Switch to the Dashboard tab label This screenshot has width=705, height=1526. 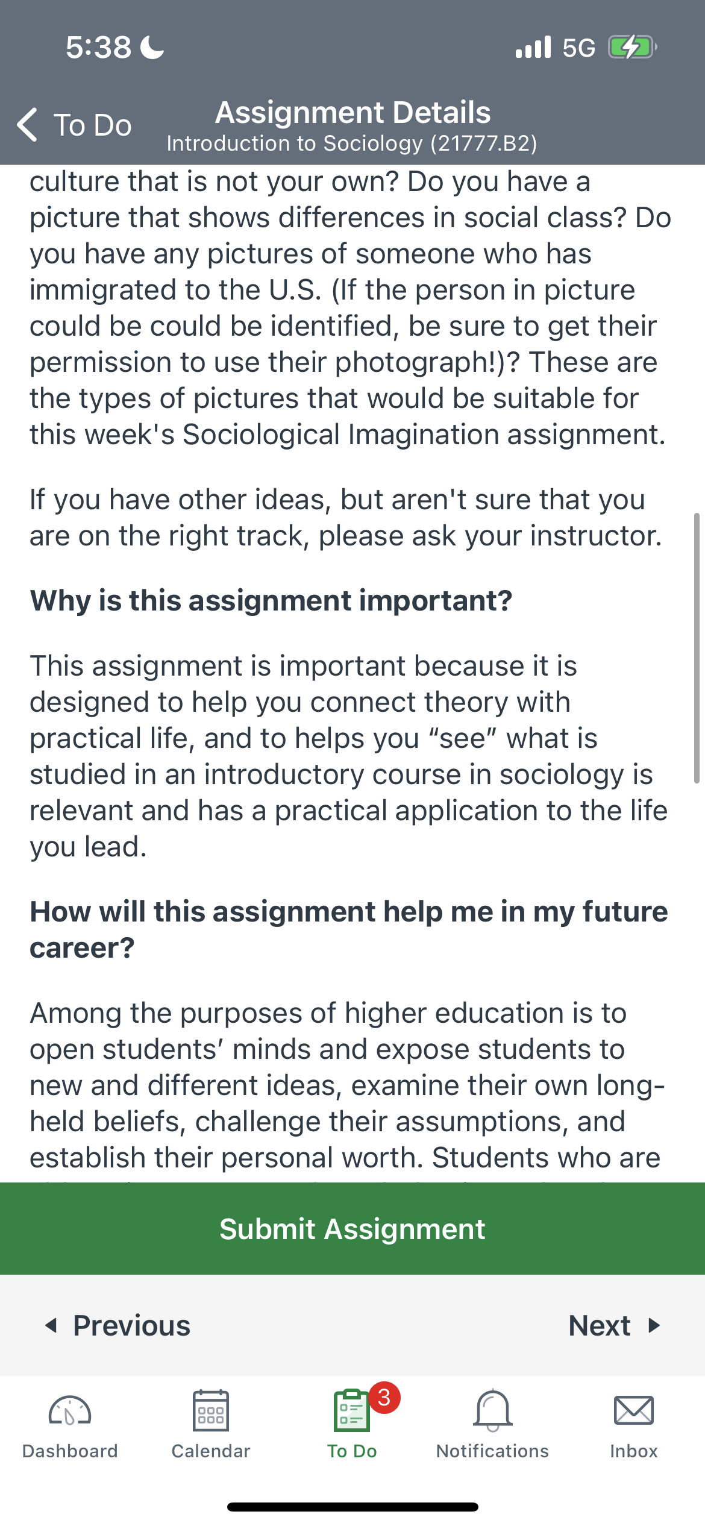[70, 1451]
